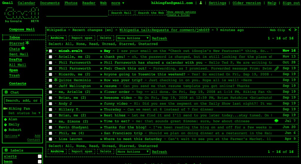Tick the checkbox for micah.evalt's Hey email
Image resolution: width=301 pixels, height=164 pixels.
51,51
